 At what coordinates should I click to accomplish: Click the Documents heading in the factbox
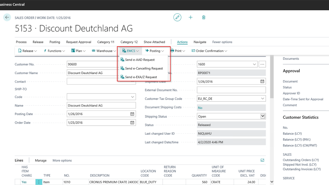pyautogui.click(x=291, y=59)
